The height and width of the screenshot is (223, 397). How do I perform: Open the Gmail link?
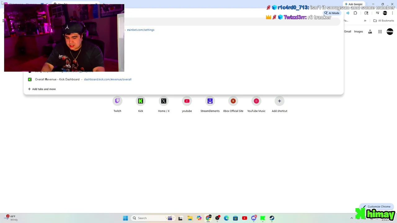pos(347,32)
